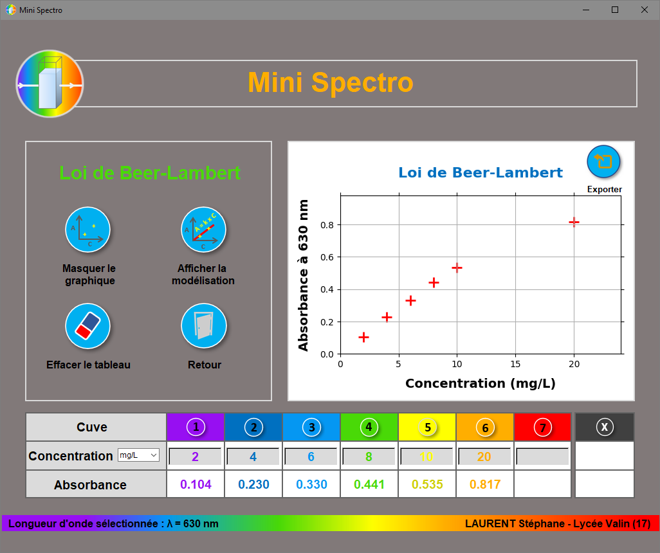The width and height of the screenshot is (660, 553).
Task: Click the Masquer le graphique icon
Action: point(87,230)
